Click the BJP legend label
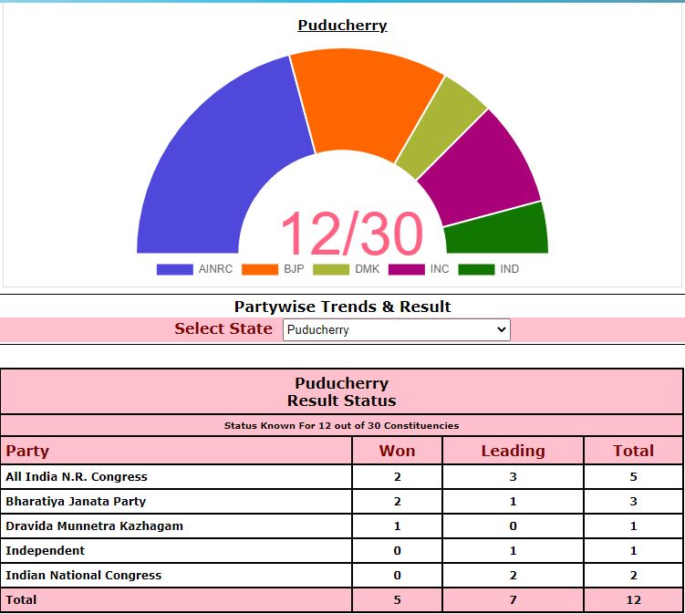The height and width of the screenshot is (614, 685). click(x=294, y=269)
